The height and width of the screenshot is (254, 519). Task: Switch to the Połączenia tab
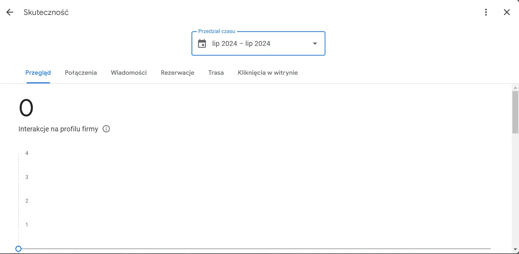[x=81, y=73]
